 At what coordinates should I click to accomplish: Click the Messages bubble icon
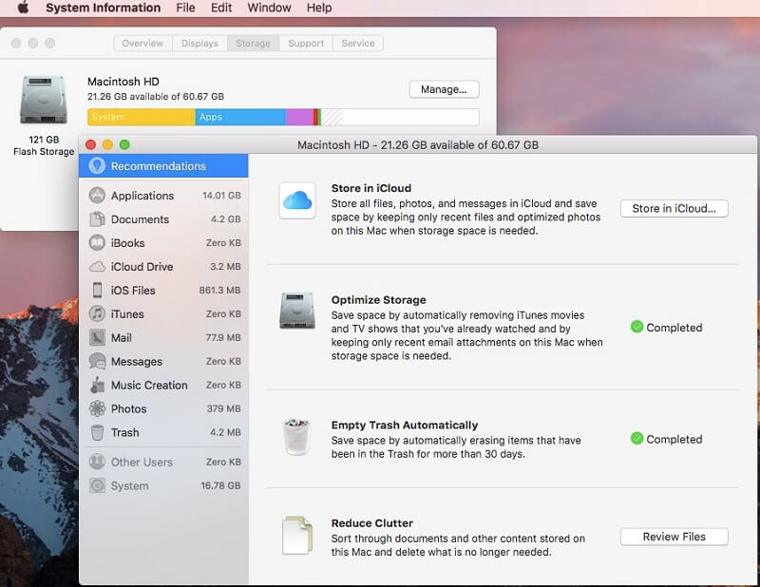click(97, 361)
